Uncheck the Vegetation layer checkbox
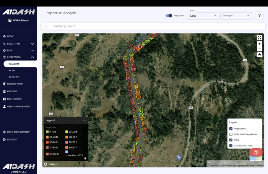Viewport: 268px width, 174px height. pyautogui.click(x=231, y=129)
